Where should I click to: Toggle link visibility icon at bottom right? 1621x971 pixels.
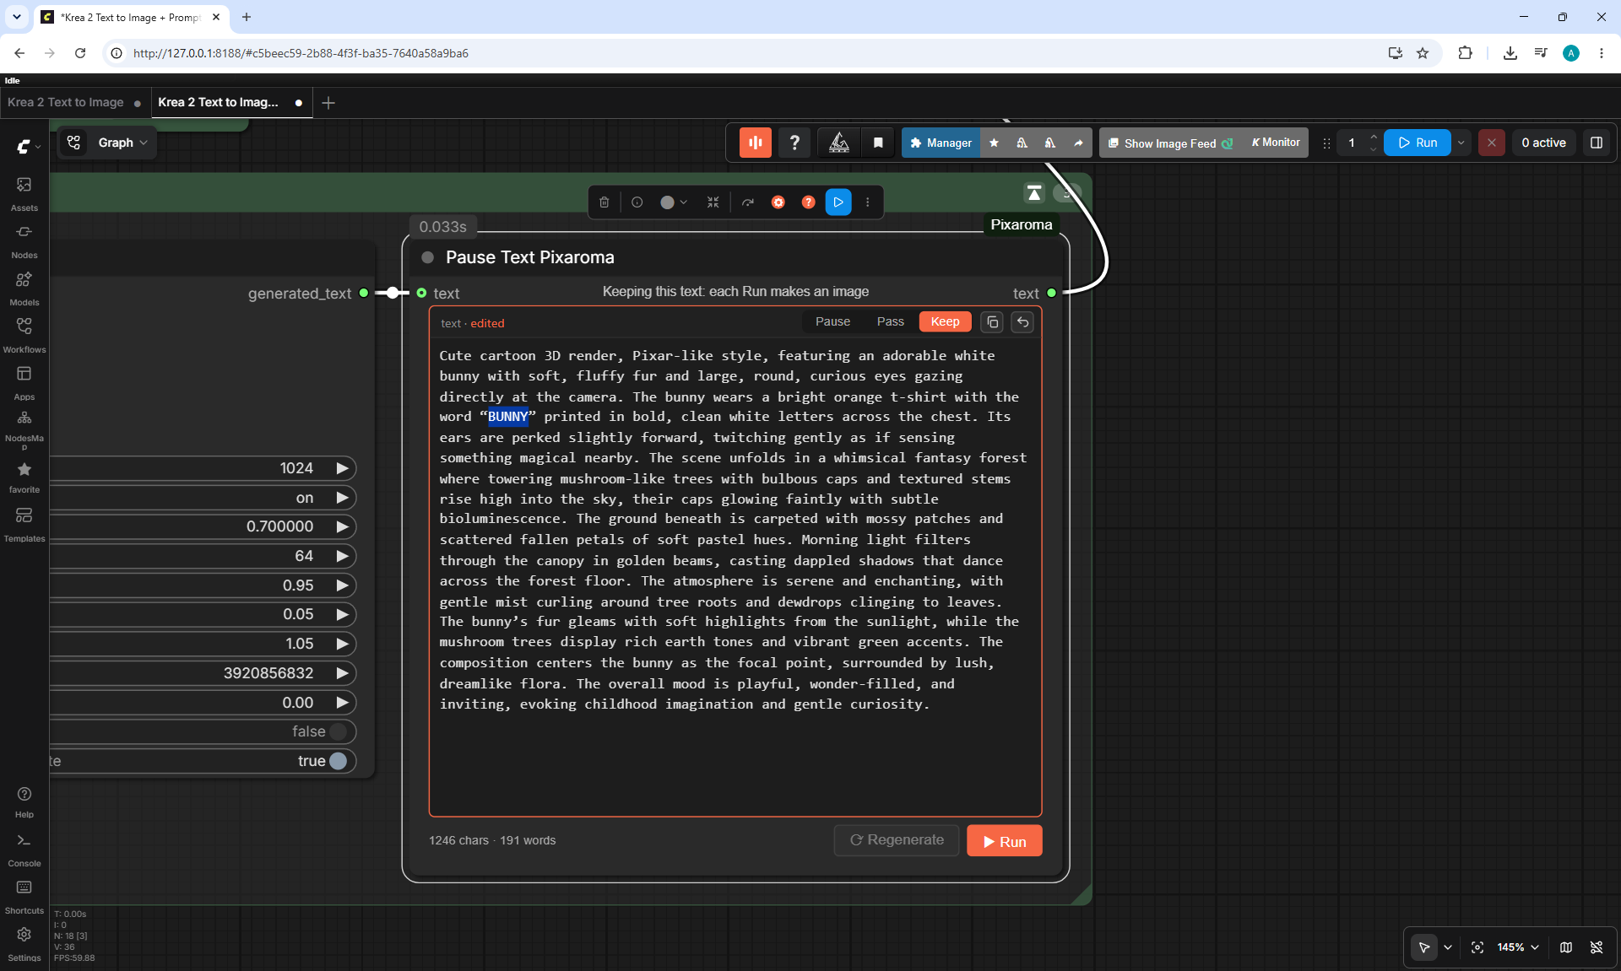click(x=1597, y=947)
